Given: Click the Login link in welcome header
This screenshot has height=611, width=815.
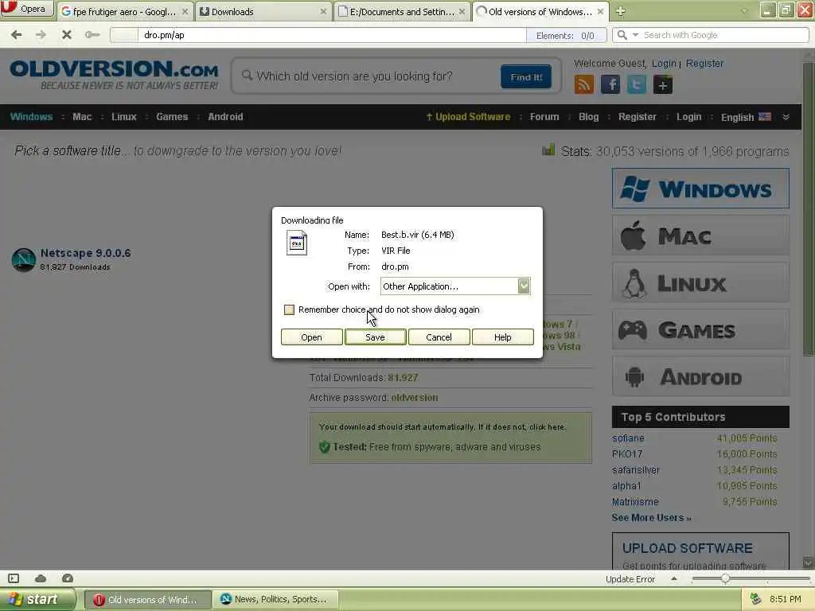Looking at the screenshot, I should tap(664, 64).
